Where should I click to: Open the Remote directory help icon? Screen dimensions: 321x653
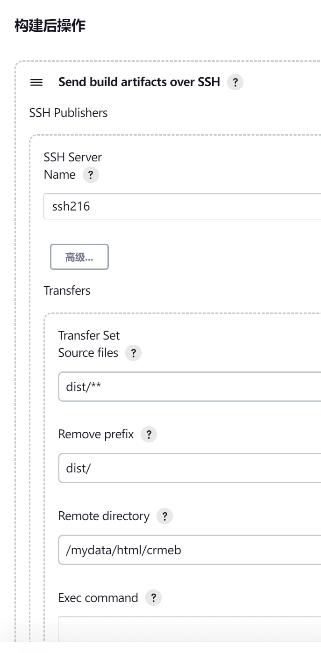164,516
